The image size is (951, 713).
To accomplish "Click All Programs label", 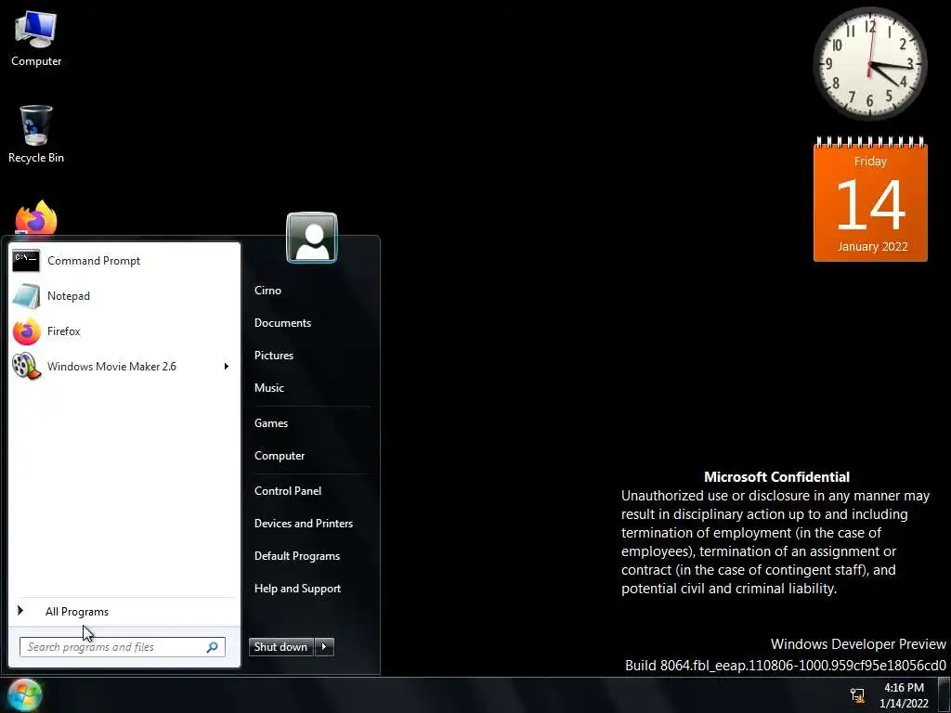I will tap(77, 612).
